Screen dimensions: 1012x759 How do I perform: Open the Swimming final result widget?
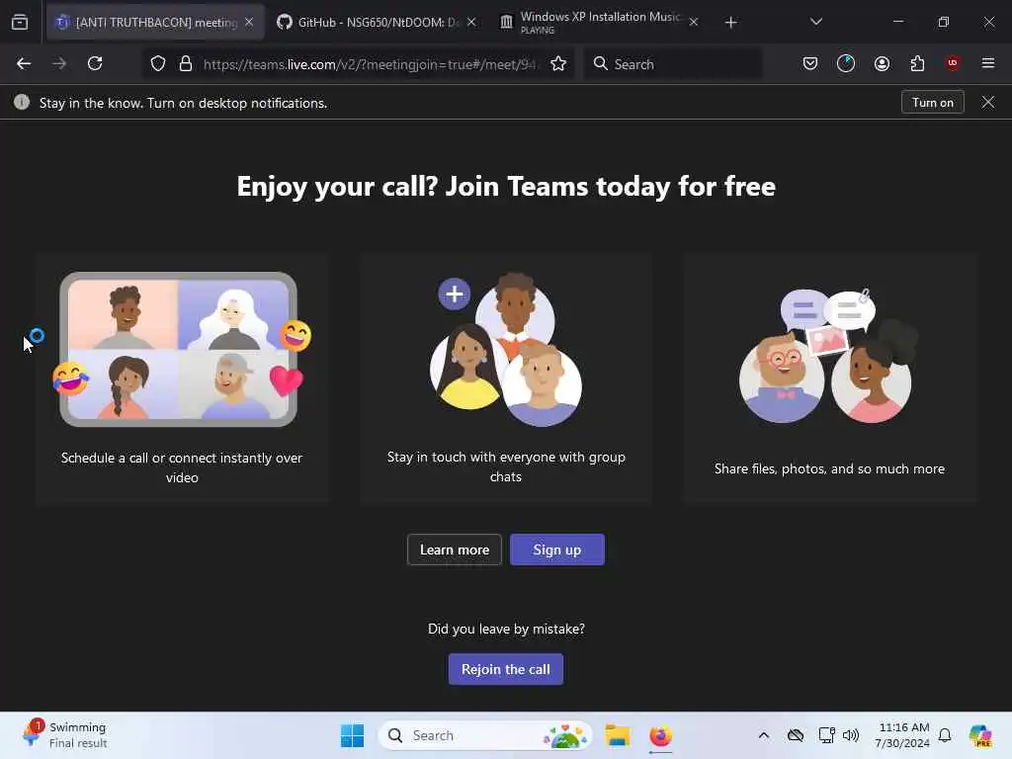point(64,735)
